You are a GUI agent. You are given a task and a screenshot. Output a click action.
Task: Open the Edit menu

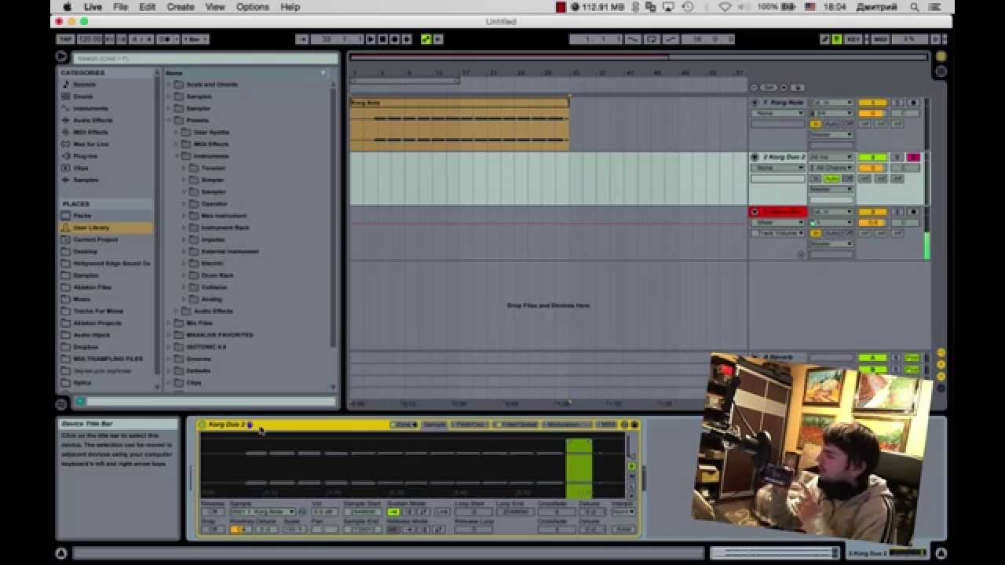coord(147,7)
